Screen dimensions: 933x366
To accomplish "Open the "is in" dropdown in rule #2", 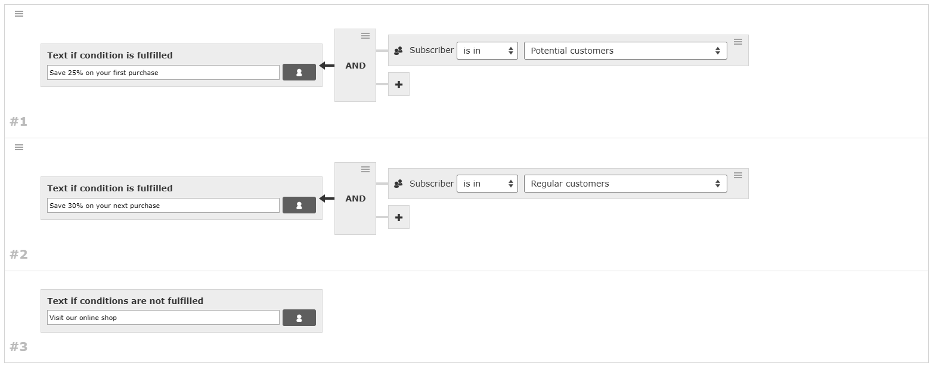I will tap(488, 184).
